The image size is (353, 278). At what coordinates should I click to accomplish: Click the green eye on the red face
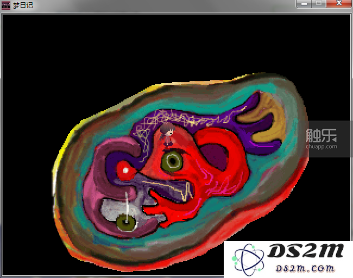[172, 161]
